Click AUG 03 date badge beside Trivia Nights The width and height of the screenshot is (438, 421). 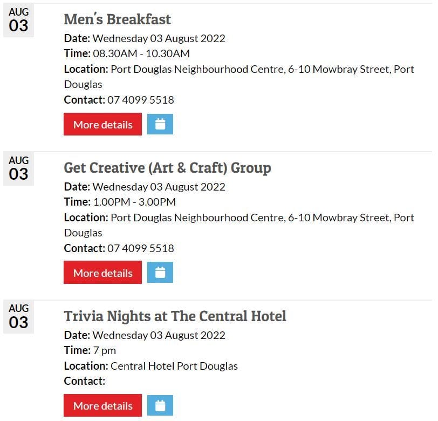(18, 317)
